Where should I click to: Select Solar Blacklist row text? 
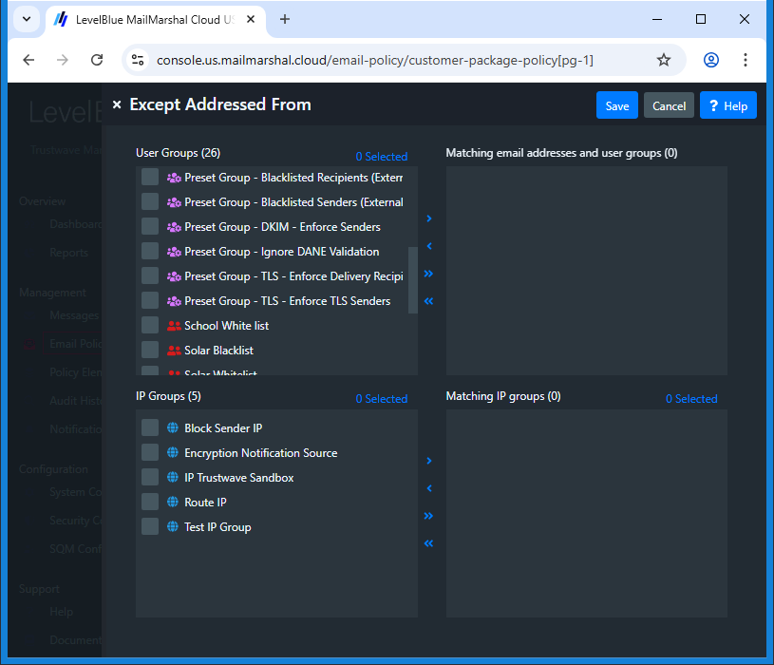[218, 351]
